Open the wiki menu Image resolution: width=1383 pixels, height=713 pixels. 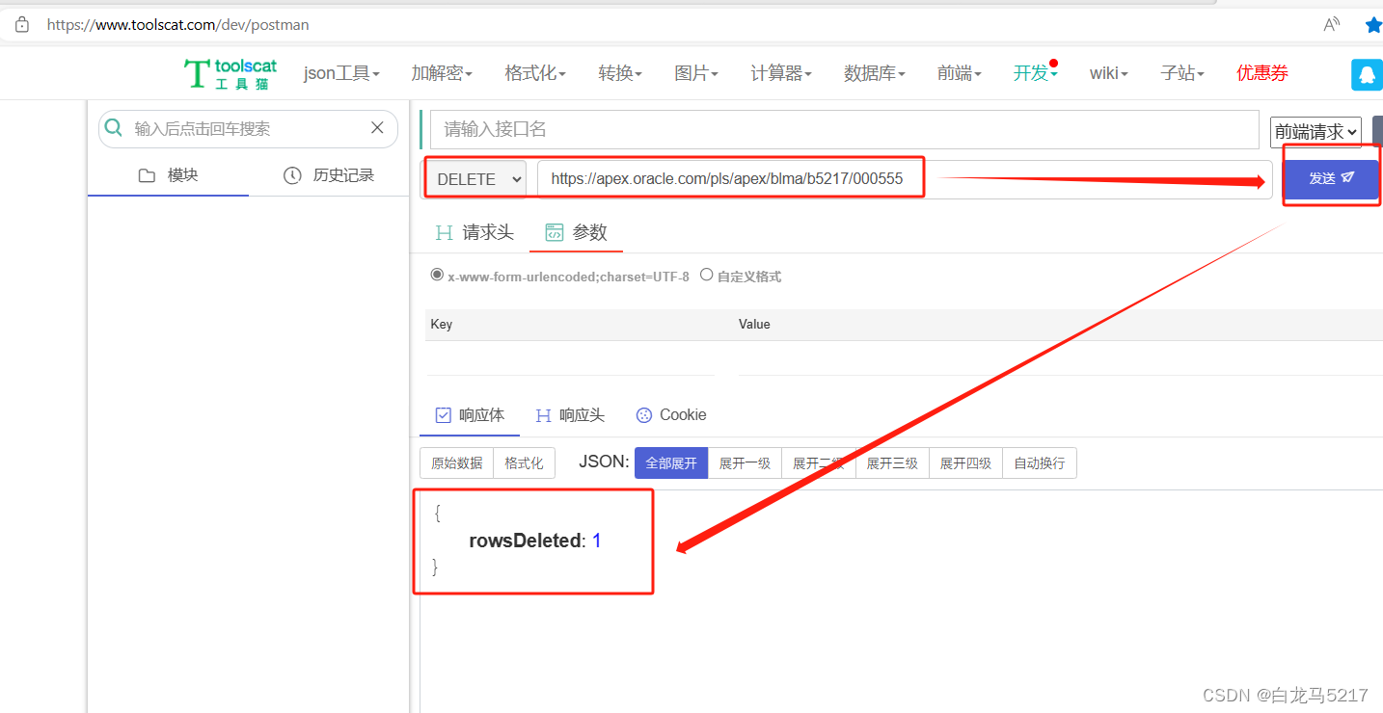(1109, 73)
